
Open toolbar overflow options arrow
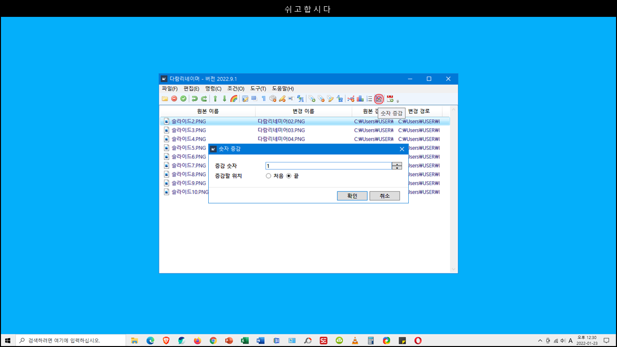point(398,101)
